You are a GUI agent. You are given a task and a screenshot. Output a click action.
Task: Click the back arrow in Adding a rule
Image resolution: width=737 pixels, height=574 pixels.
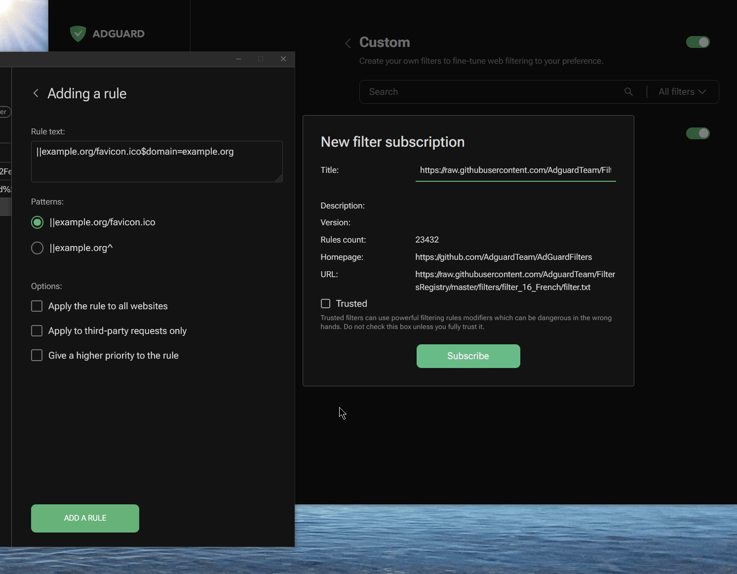[36, 93]
